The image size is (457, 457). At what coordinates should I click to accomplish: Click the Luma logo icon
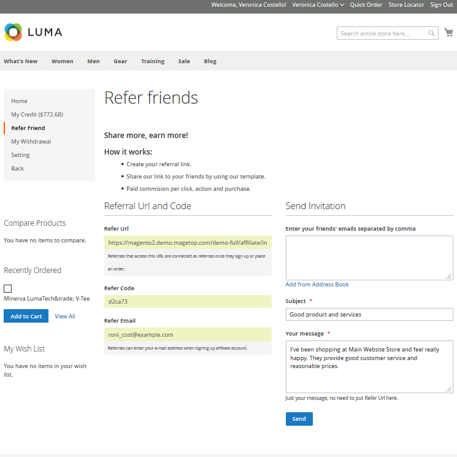(13, 33)
